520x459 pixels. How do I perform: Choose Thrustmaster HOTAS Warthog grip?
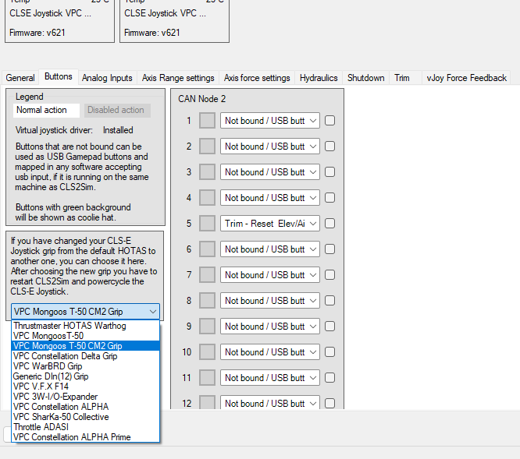tap(85, 326)
